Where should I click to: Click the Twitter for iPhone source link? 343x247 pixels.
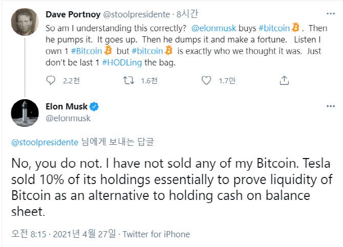pos(156,234)
